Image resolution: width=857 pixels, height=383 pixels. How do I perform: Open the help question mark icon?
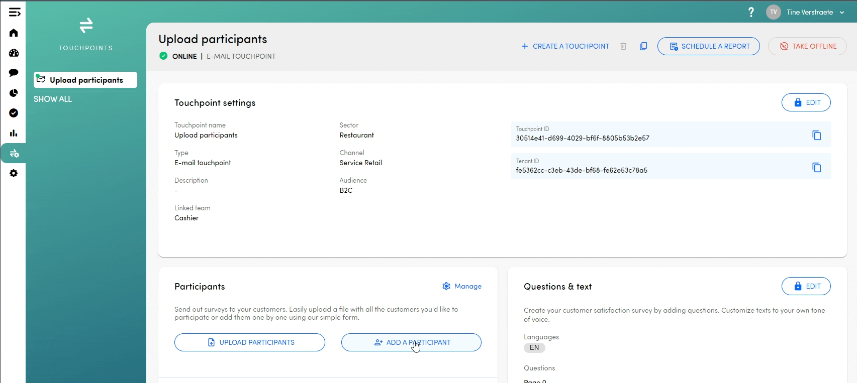point(751,12)
